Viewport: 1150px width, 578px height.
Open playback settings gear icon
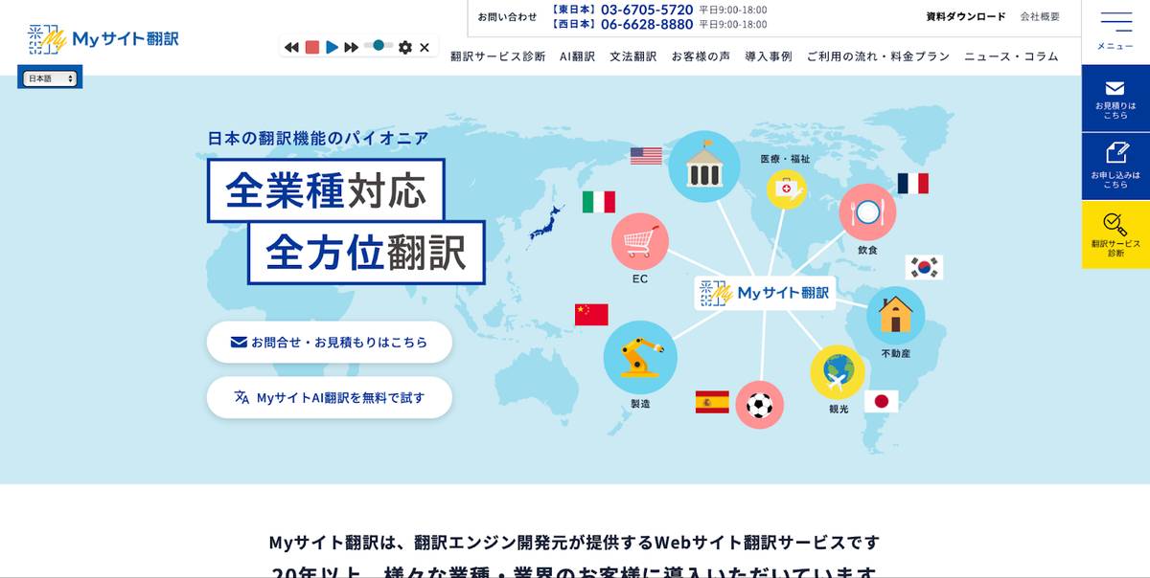click(405, 47)
